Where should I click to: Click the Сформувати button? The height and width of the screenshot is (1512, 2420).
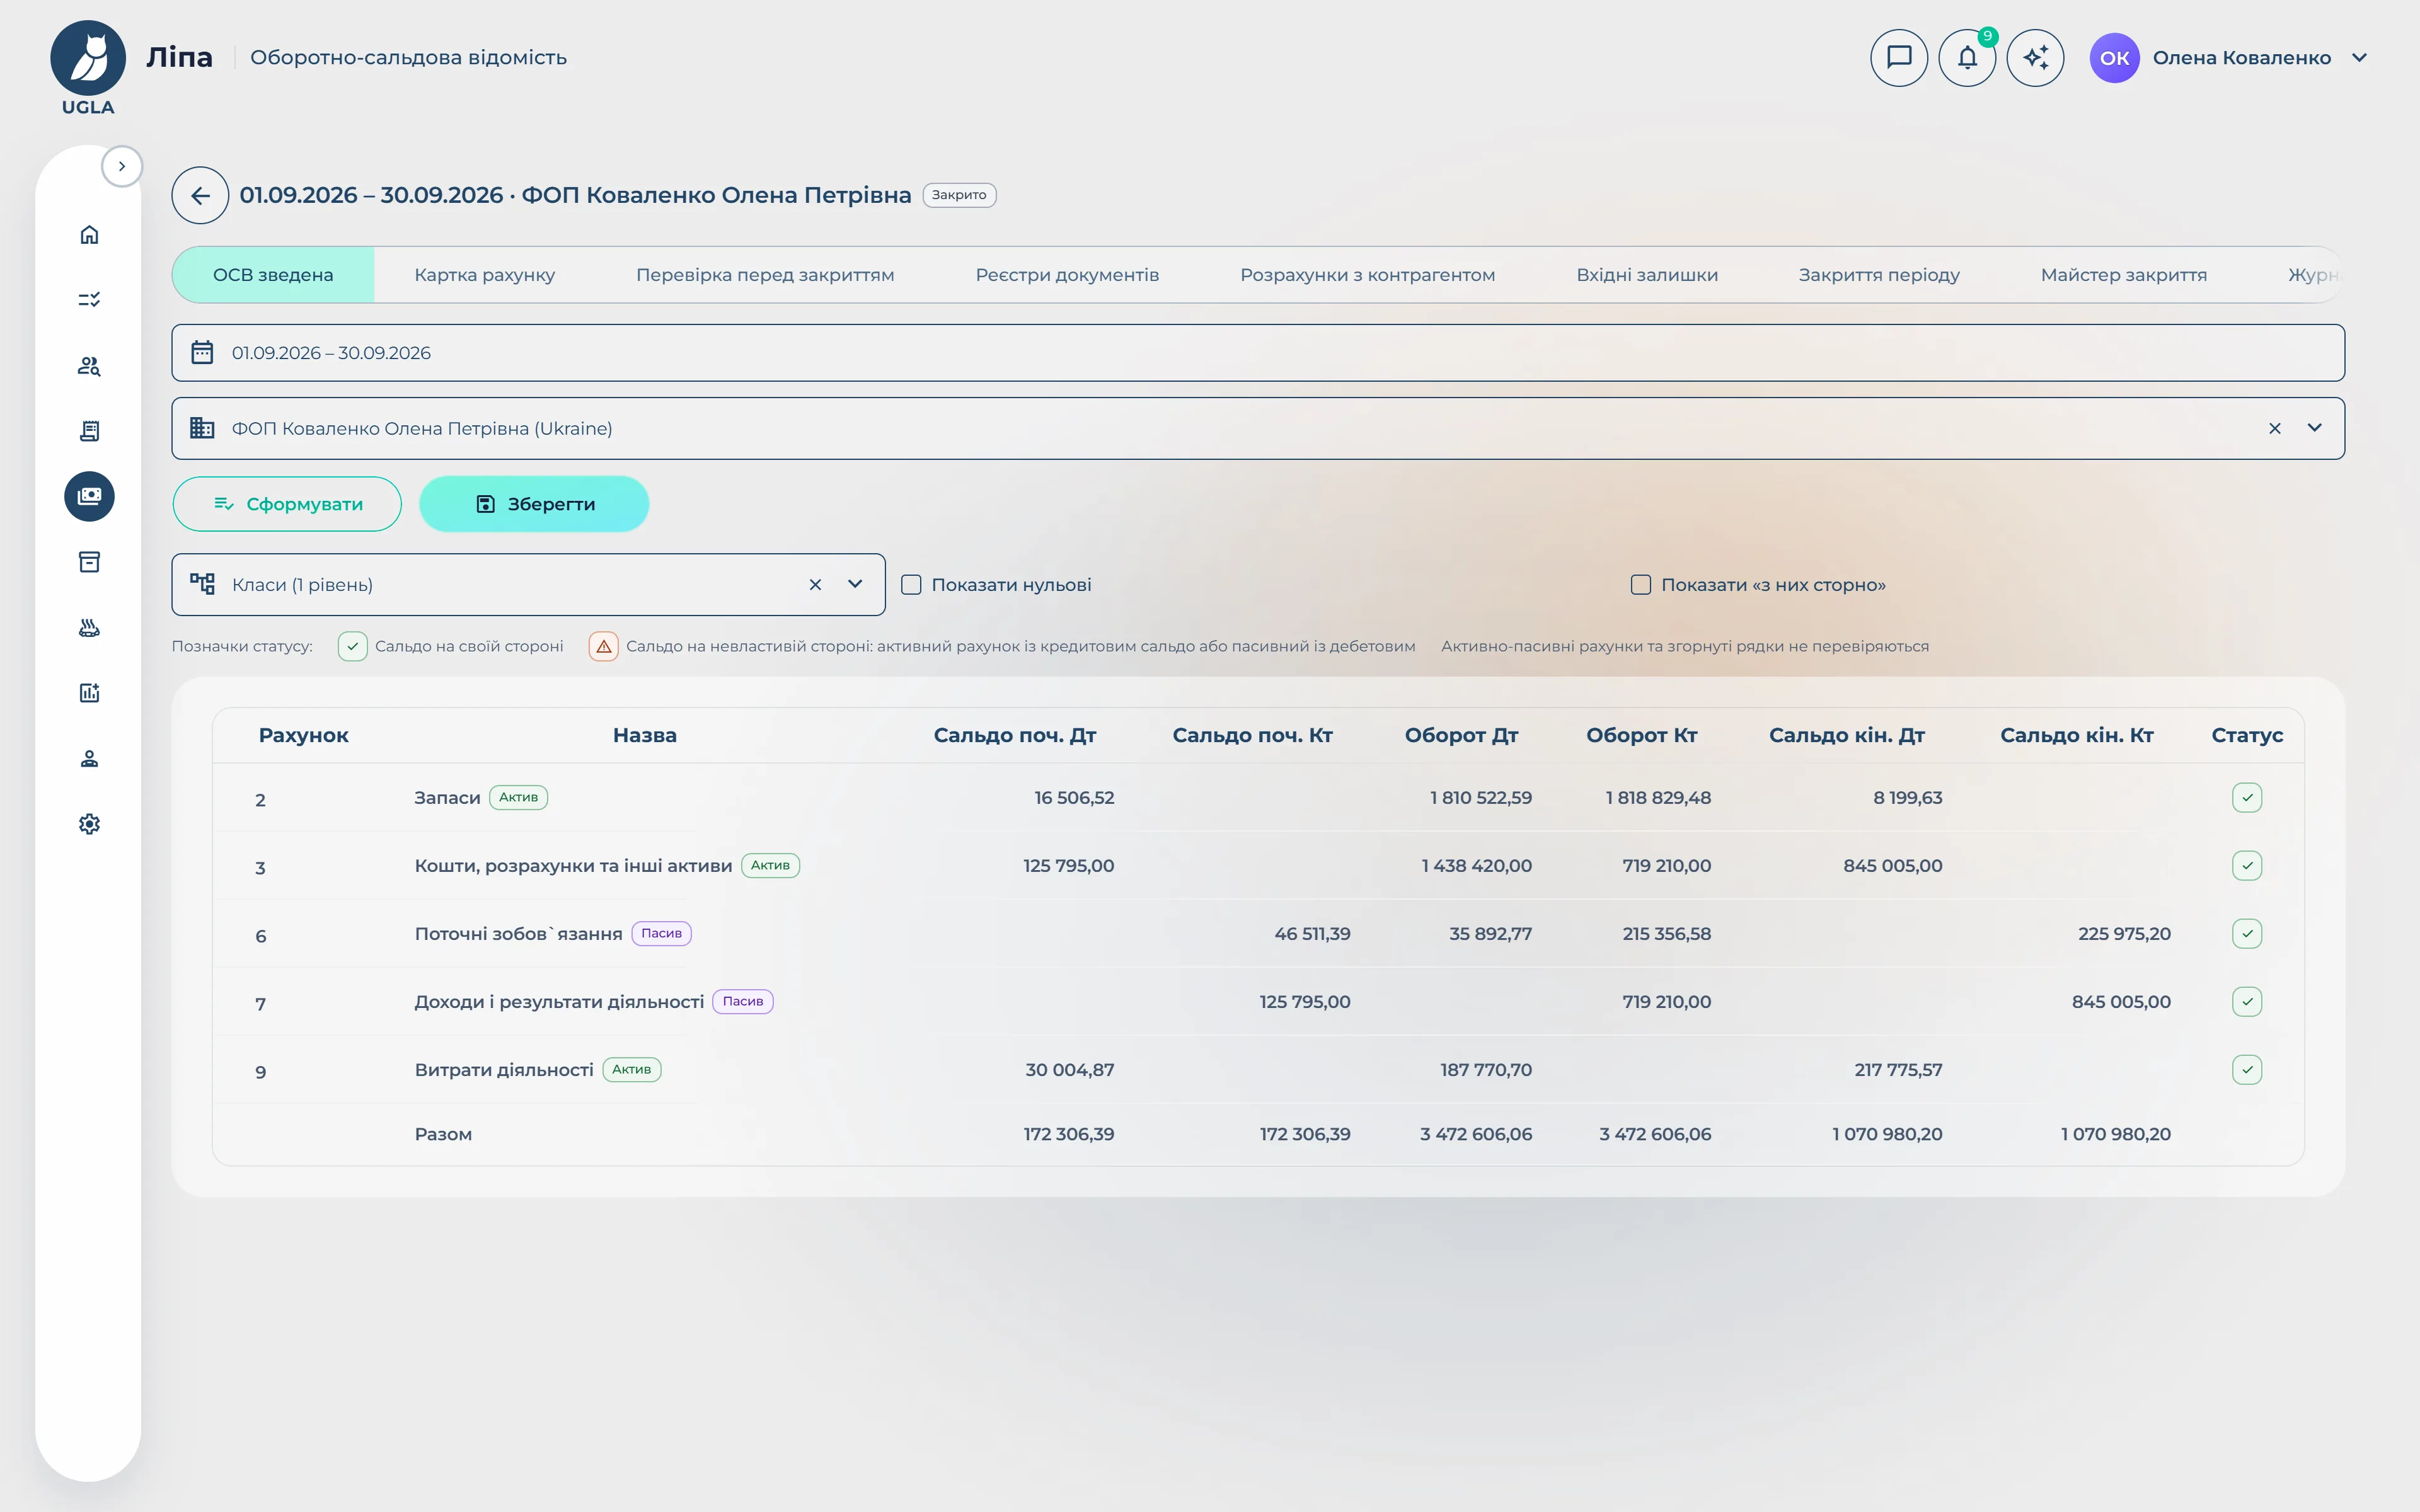(287, 504)
